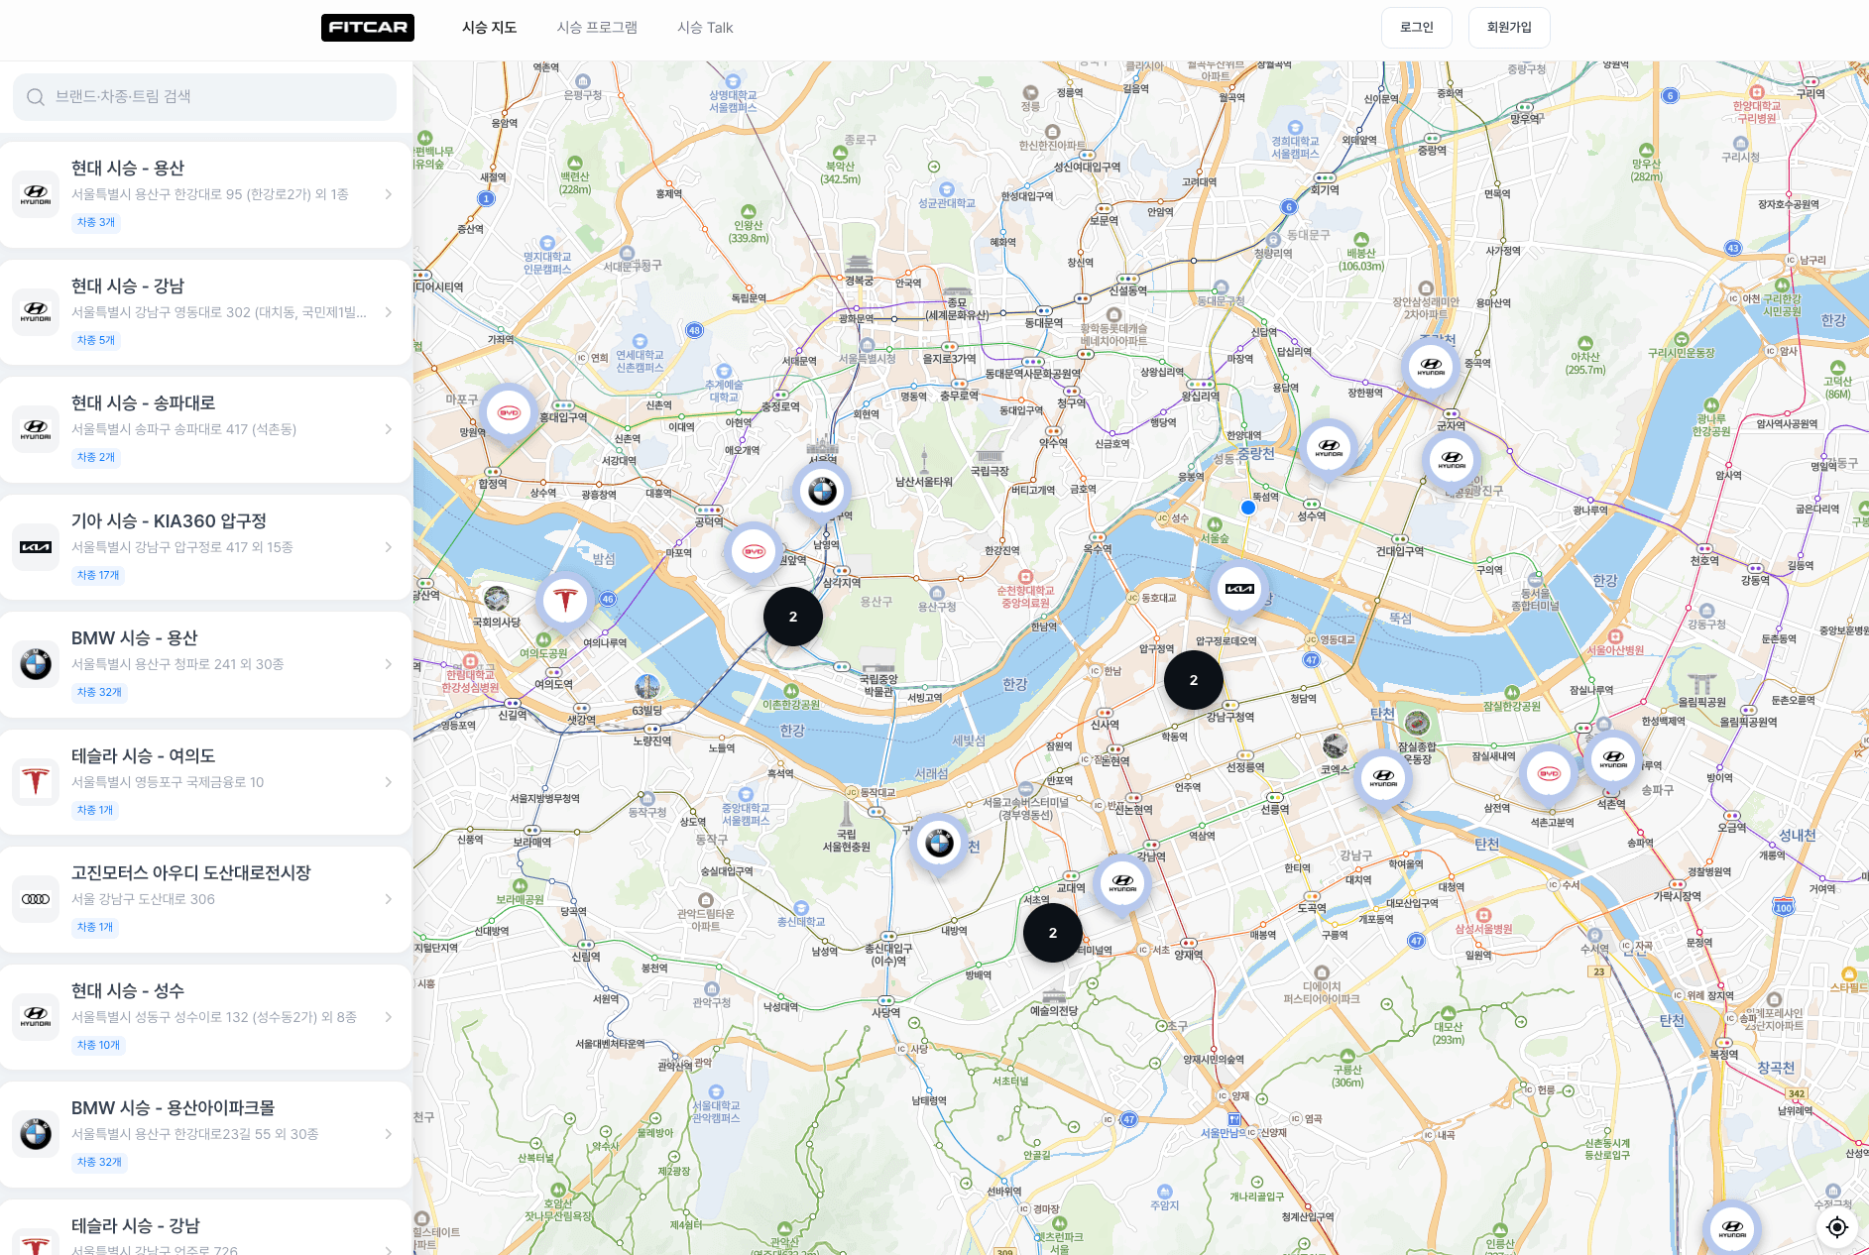Open chevron on 현대 시승 - 성수 card
Image resolution: width=1869 pixels, height=1255 pixels.
coord(389,1017)
